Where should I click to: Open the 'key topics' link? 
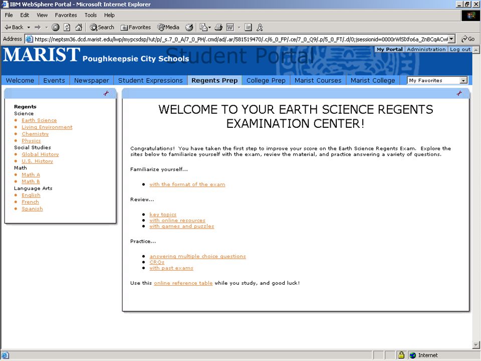tap(163, 215)
